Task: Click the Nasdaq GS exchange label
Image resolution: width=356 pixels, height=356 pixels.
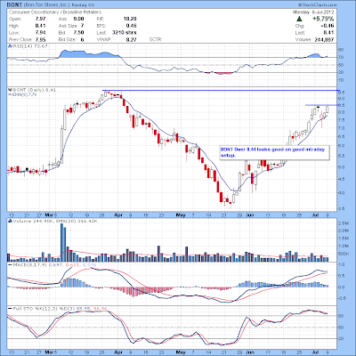Action: pyautogui.click(x=82, y=5)
